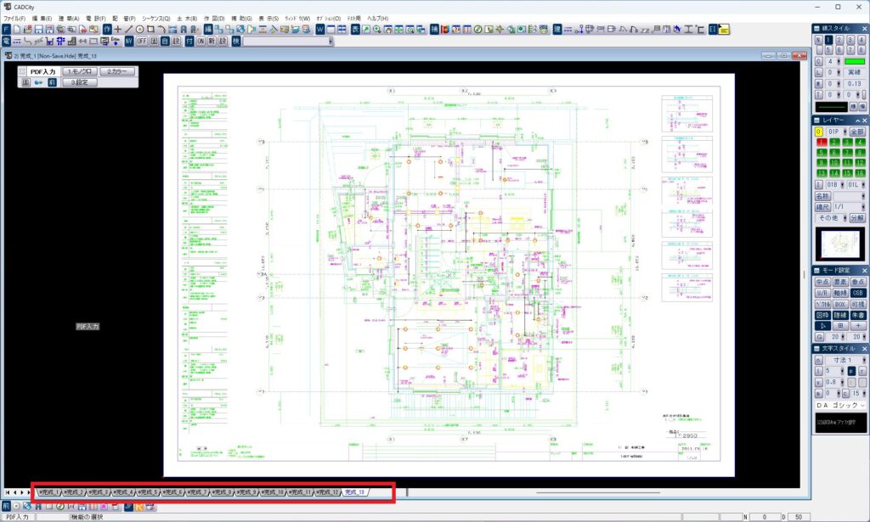The height and width of the screenshot is (522, 870).
Task: Expand the DA ゴシック font dropdown
Action: (840, 405)
